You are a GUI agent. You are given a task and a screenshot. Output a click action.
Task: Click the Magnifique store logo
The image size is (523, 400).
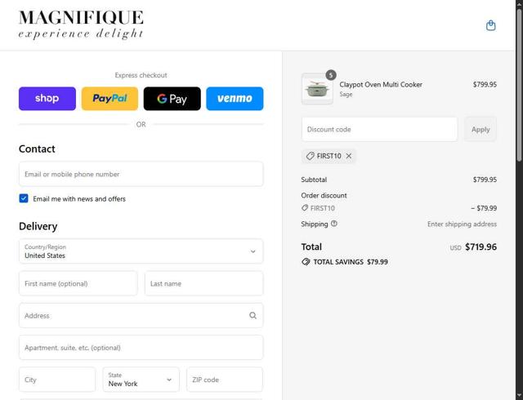click(x=81, y=24)
